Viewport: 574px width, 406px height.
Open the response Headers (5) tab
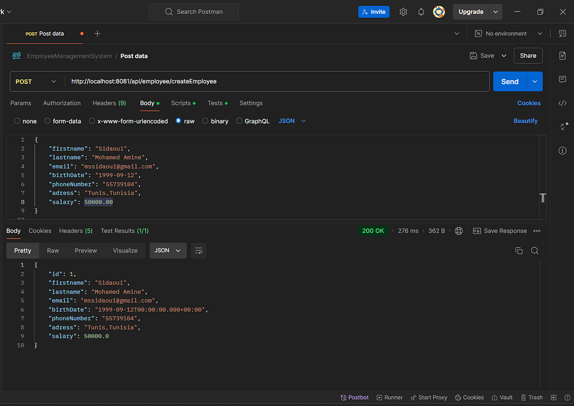(76, 231)
